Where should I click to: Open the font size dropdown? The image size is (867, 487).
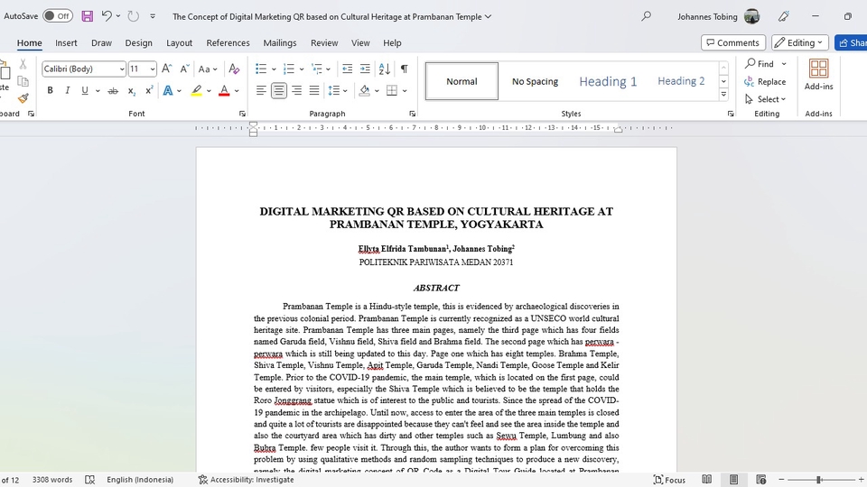(x=153, y=69)
